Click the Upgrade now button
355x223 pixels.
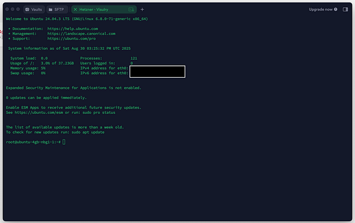pyautogui.click(x=323, y=9)
